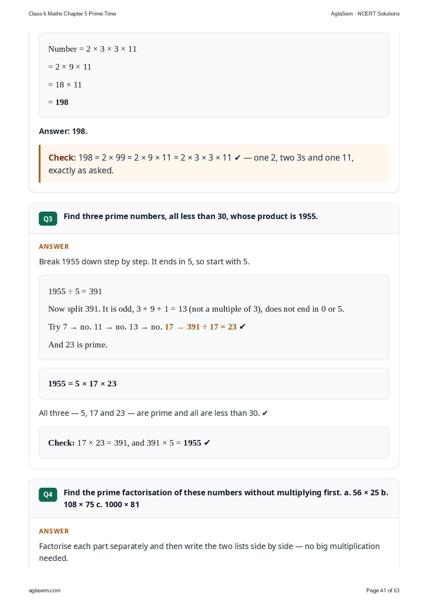Viewport: 428px width, 605px height.
Task: Click the sentence 'All three — 5, 17 and 23'
Action: (x=154, y=413)
